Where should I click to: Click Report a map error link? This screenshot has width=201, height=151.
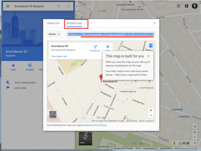click(x=146, y=121)
